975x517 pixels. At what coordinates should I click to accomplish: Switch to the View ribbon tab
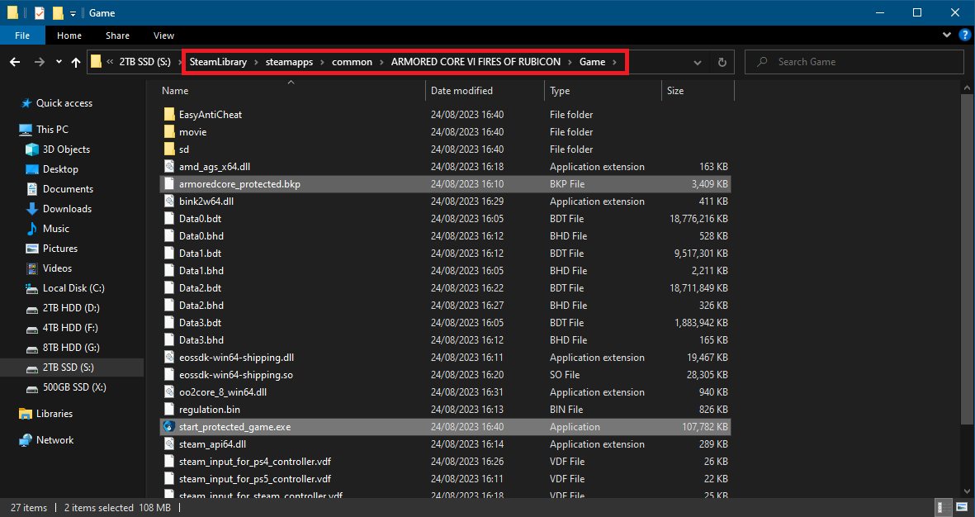(163, 36)
